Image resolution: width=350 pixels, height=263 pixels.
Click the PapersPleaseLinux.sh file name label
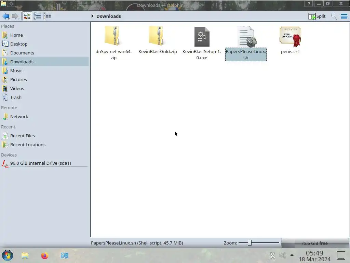click(246, 54)
